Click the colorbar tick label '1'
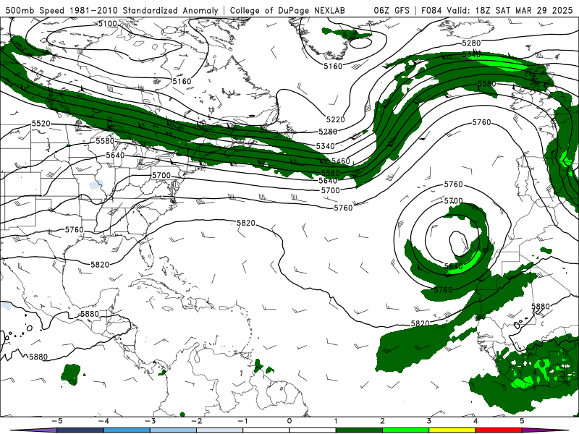This screenshot has height=434, width=579. 336,421
